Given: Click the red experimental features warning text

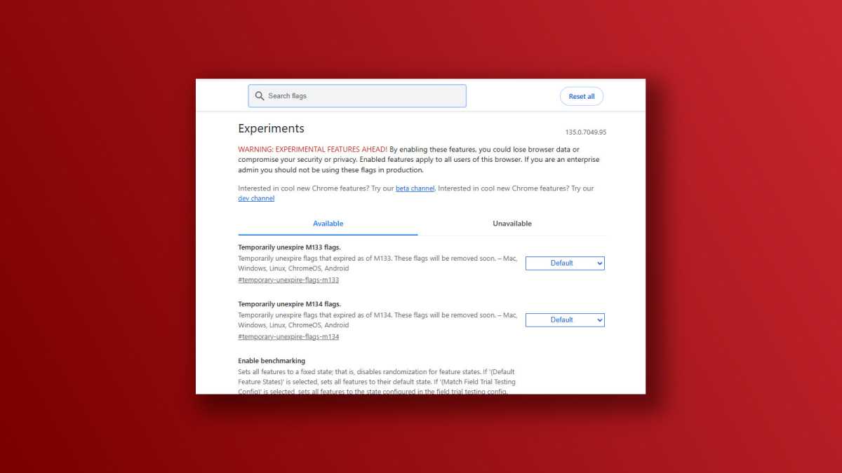Looking at the screenshot, I should click(x=312, y=149).
